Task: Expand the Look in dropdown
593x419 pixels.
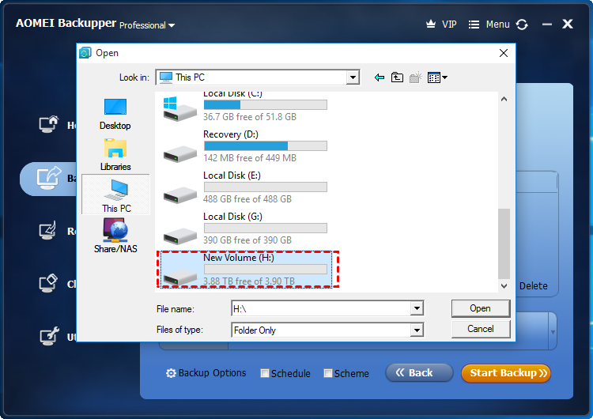Action: click(x=353, y=77)
